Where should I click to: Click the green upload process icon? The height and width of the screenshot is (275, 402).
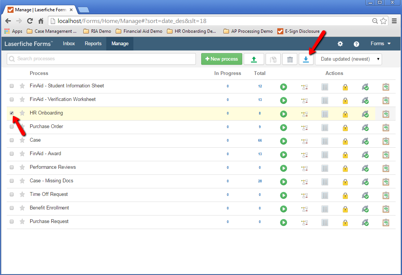254,59
